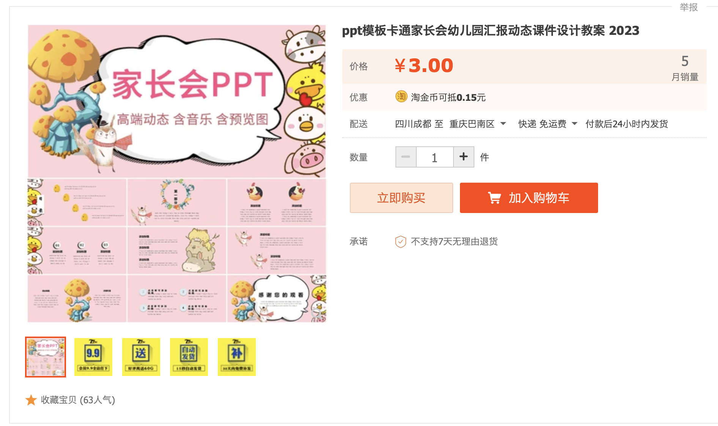The width and height of the screenshot is (718, 426).
Task: Expand the 快递 免运费 shipping dropdown
Action: [x=548, y=124]
